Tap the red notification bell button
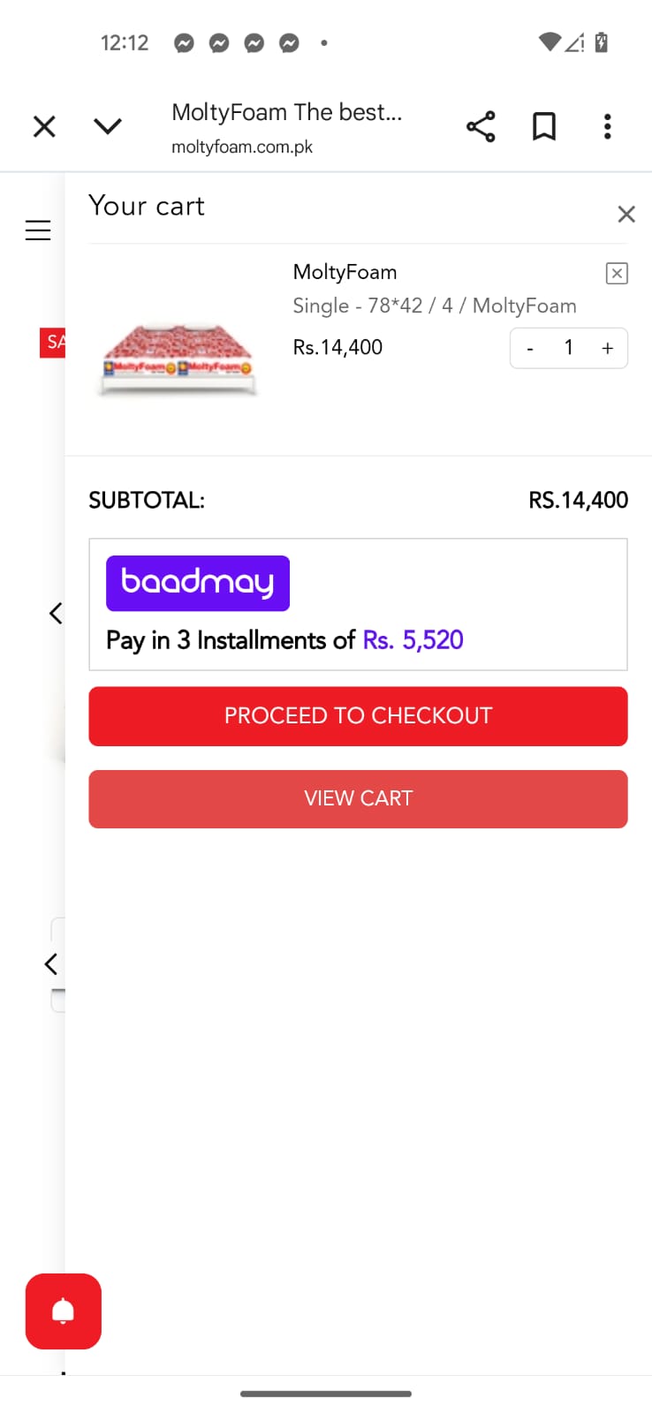 pyautogui.click(x=64, y=1311)
